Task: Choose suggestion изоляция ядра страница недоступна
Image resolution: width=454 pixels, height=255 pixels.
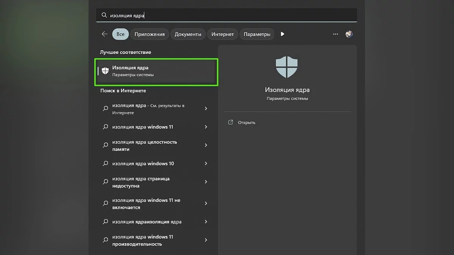Action: click(141, 182)
